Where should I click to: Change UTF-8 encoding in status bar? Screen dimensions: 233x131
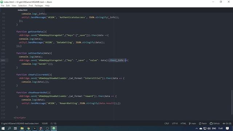tap(175, 123)
